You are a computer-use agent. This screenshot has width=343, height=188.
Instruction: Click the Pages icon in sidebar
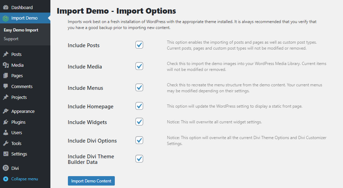pyautogui.click(x=6, y=76)
